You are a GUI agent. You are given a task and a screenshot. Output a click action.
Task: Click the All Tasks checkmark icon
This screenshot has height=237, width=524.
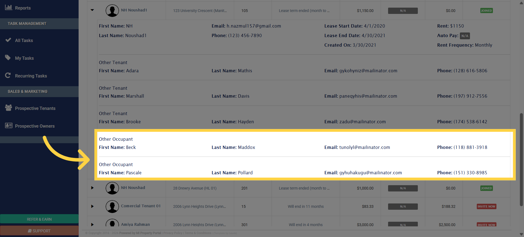click(x=8, y=40)
